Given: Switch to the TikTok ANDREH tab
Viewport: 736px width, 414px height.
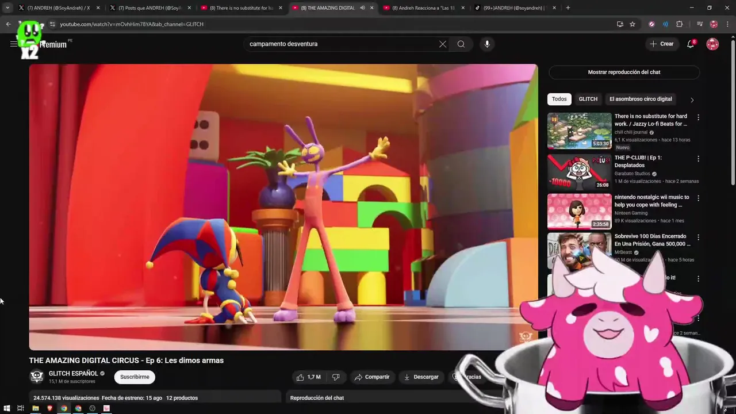Looking at the screenshot, I should tap(515, 7).
